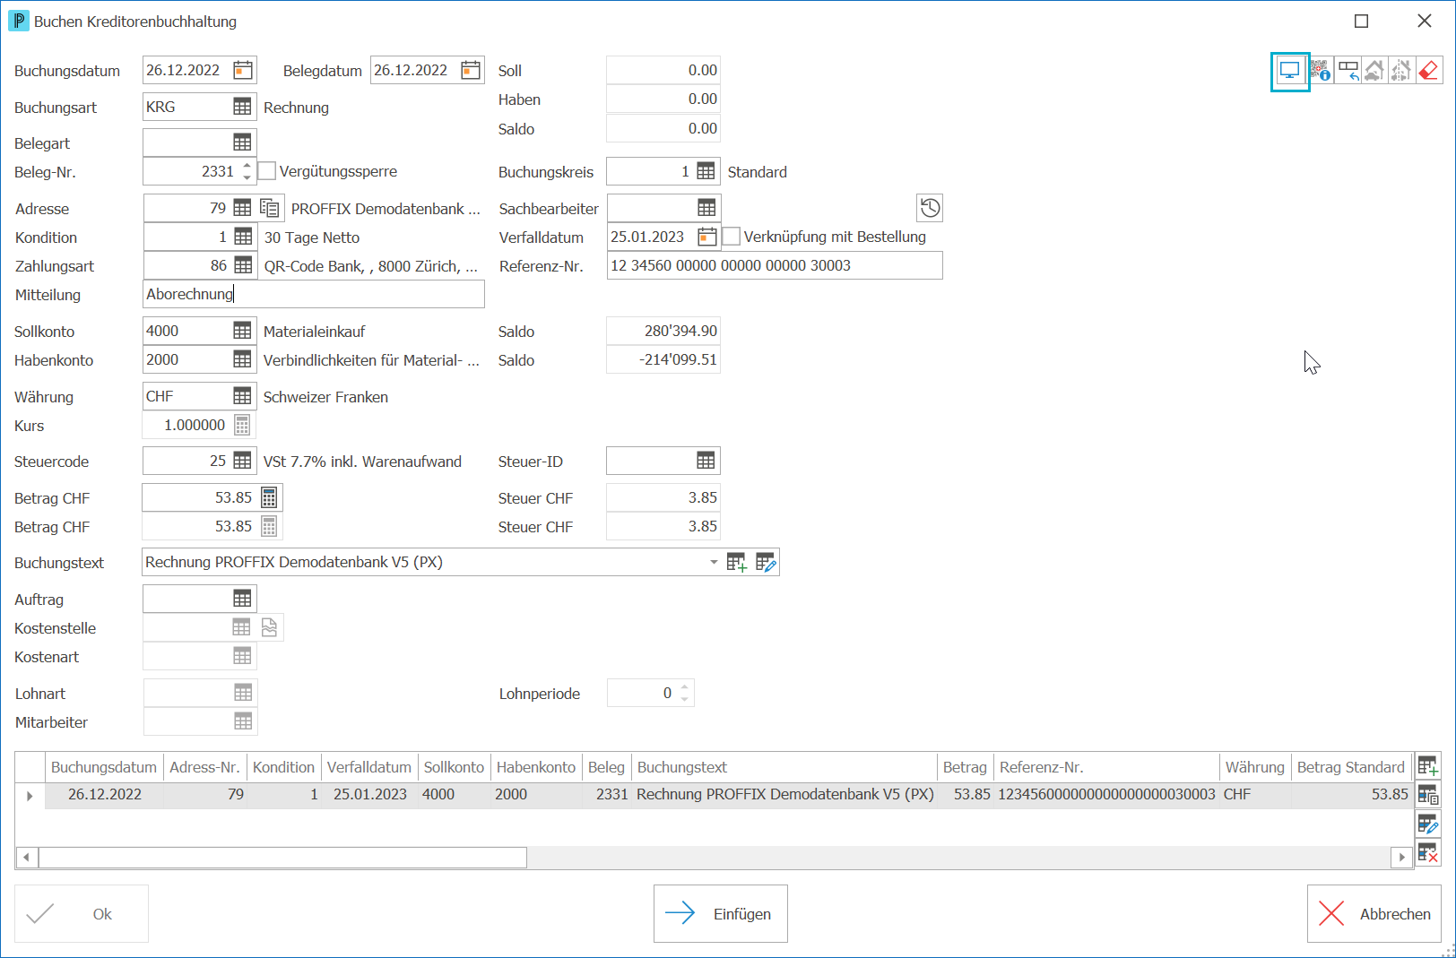Enable Vergütungssperre checkbox
Screen dimensions: 1456x958
pyautogui.click(x=267, y=170)
